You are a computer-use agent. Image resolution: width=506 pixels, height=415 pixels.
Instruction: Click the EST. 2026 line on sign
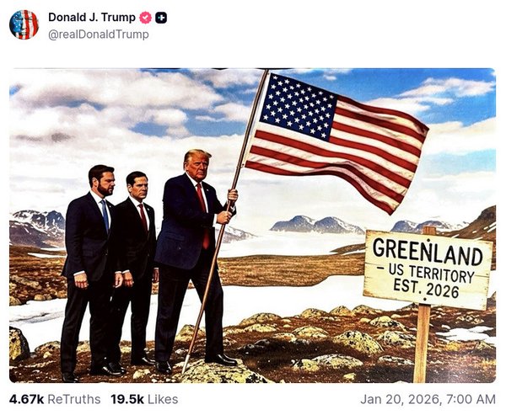[426, 289]
